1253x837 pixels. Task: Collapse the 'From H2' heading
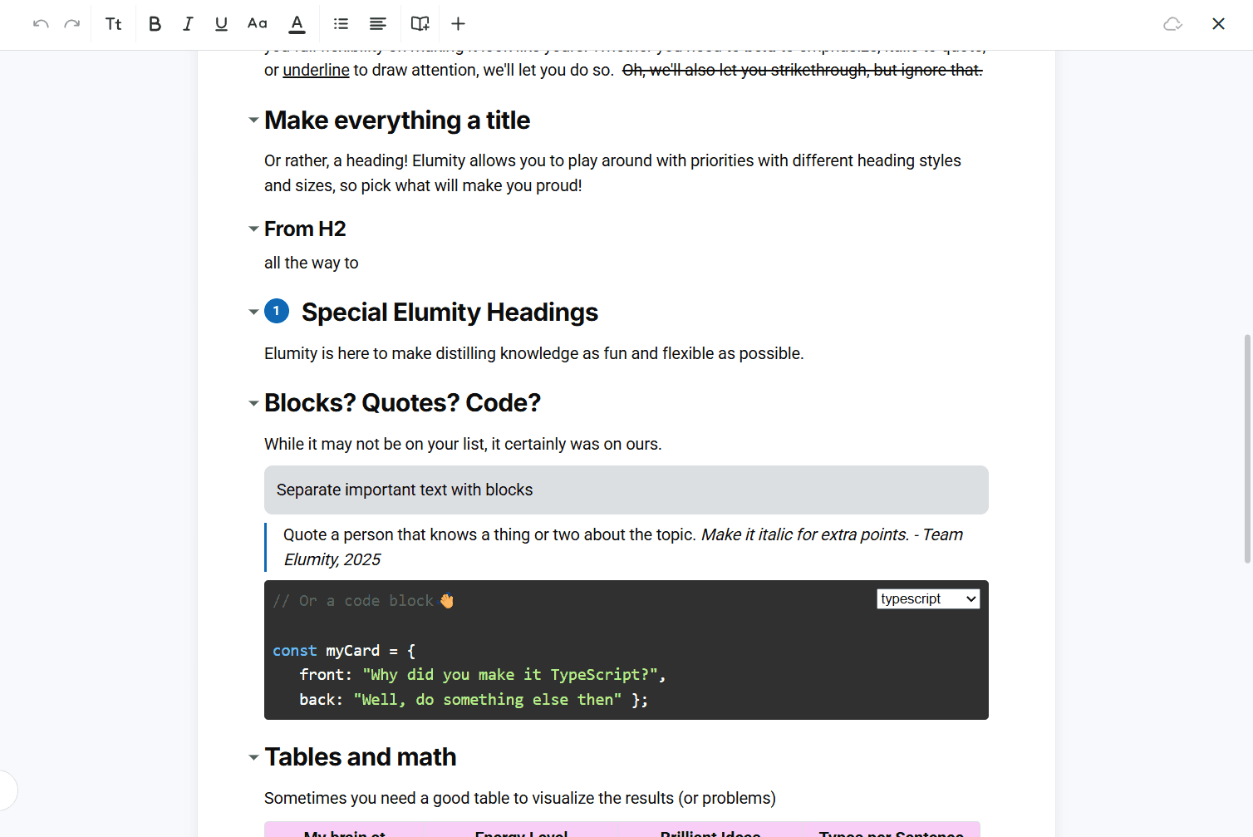pyautogui.click(x=253, y=229)
